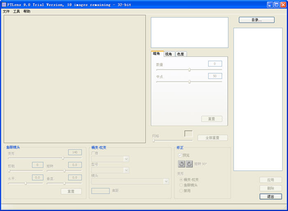Switch to the 色差 tab
This screenshot has height=211, width=288.
click(181, 54)
